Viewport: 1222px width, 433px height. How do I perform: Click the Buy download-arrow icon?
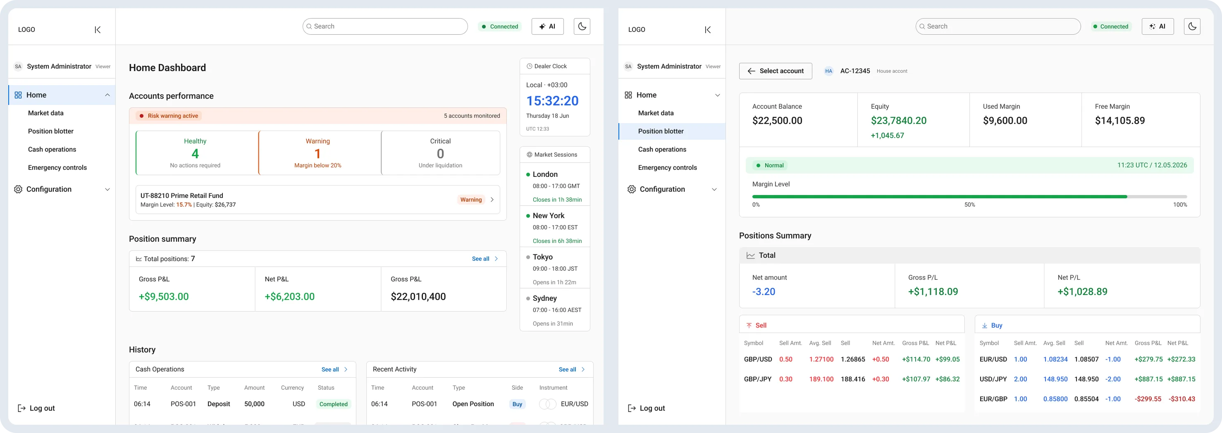tap(984, 325)
